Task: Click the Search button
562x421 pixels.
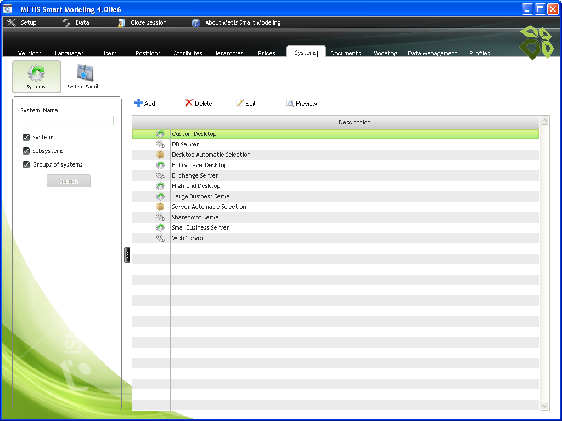Action: point(69,181)
